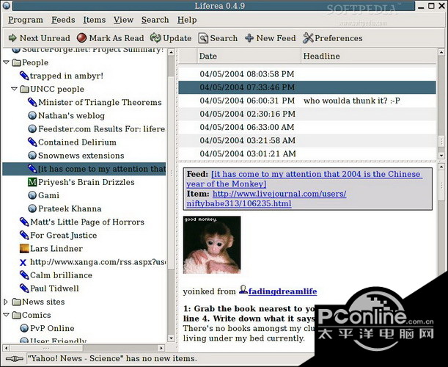Follow the fadingdreamlife link
Screen dimensions: 448x367
282,291
